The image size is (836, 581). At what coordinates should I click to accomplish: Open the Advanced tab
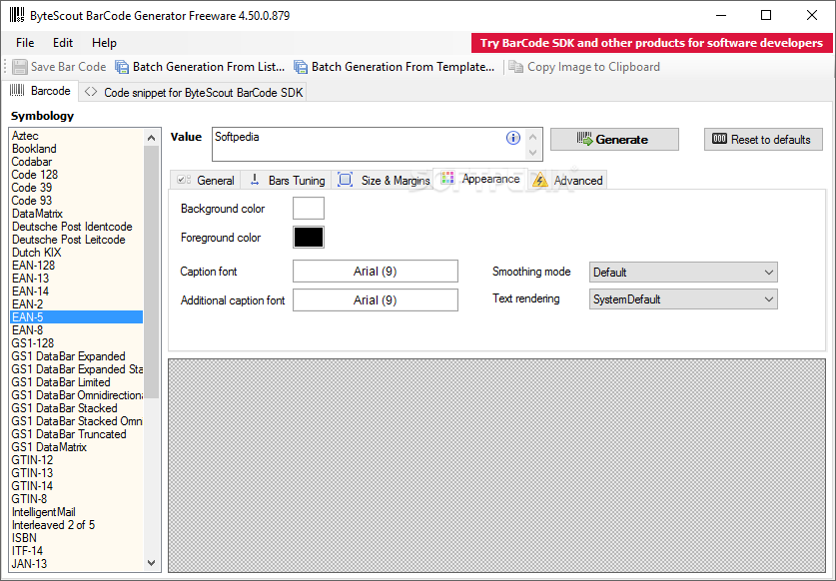[567, 180]
